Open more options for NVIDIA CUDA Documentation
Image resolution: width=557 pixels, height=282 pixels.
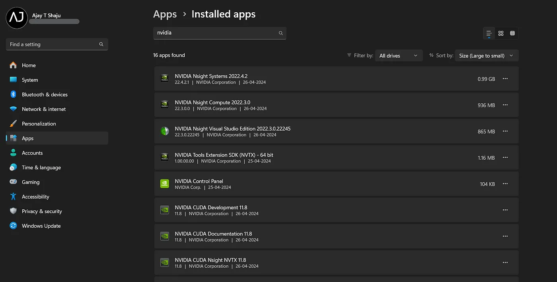click(505, 236)
